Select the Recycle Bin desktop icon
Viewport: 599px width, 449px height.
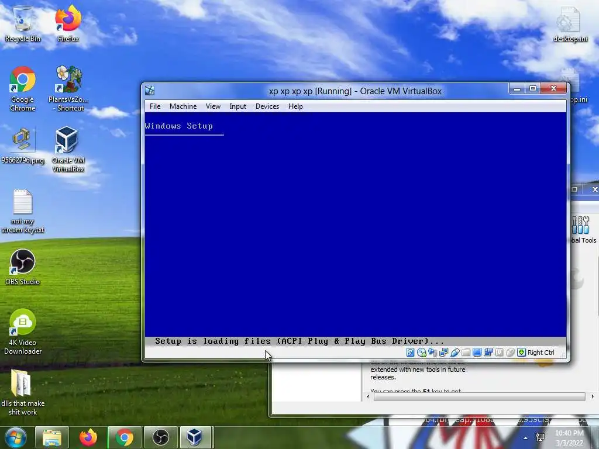tap(23, 23)
